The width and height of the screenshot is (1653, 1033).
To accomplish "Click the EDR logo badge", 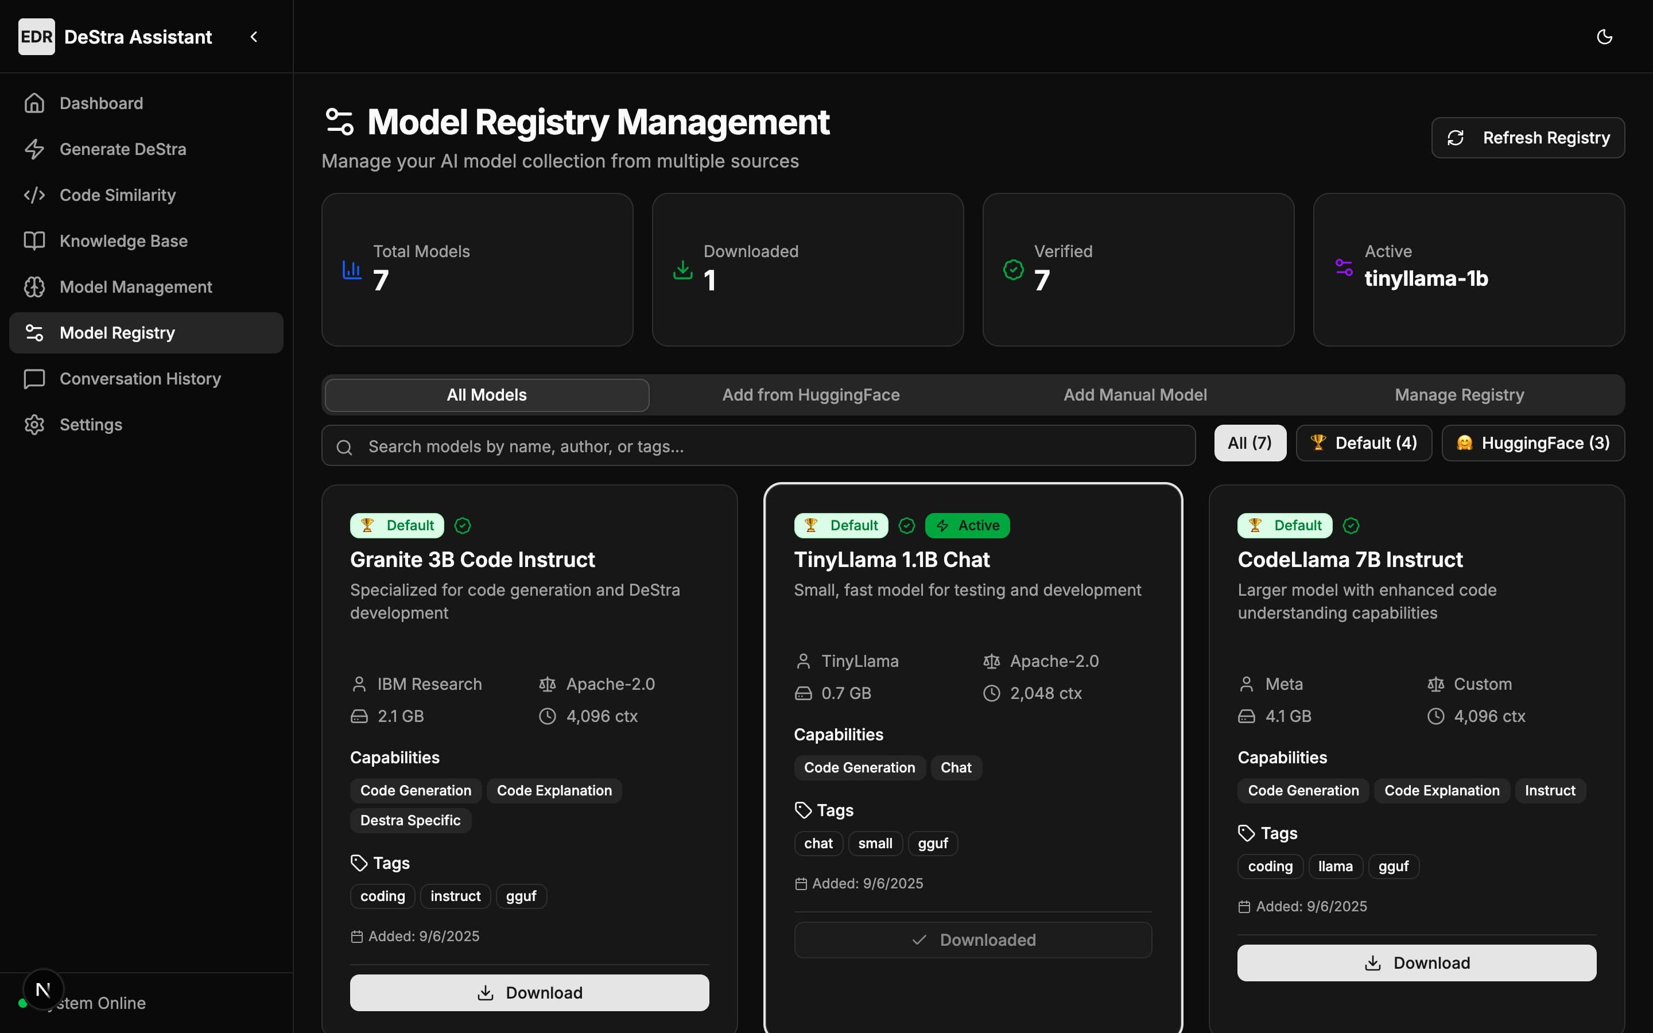I will click(x=37, y=37).
